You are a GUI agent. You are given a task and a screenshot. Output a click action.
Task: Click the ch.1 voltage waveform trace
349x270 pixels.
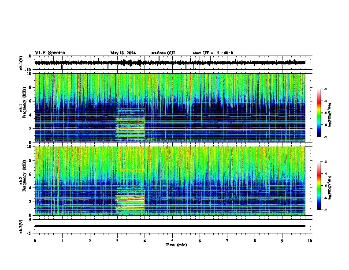coord(170,63)
